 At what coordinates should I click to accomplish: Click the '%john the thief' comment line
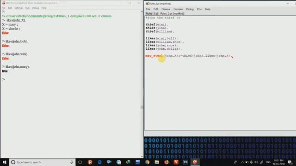click(x=163, y=18)
